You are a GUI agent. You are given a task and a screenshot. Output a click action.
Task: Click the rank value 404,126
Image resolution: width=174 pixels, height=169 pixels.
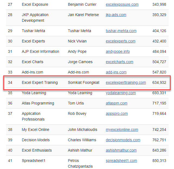coord(159,31)
